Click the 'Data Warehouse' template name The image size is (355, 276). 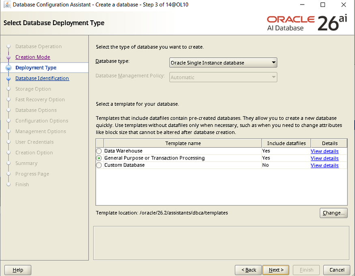coord(123,151)
